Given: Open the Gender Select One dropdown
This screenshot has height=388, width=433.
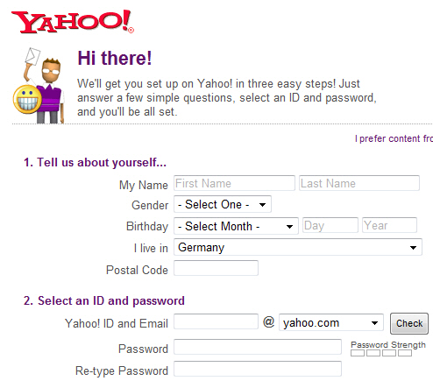Looking at the screenshot, I should (x=223, y=204).
